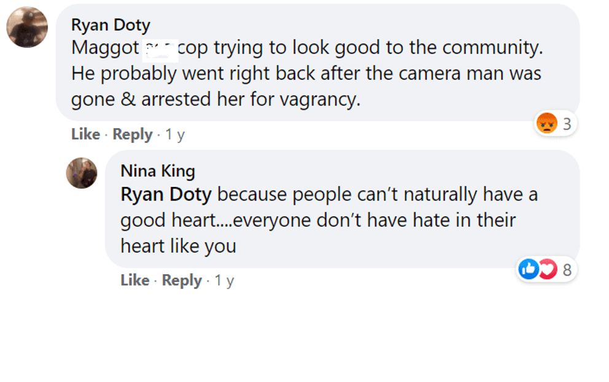The height and width of the screenshot is (382, 609).
Task: Click the angry reaction emoji on Ryan's comment
Action: tap(546, 124)
